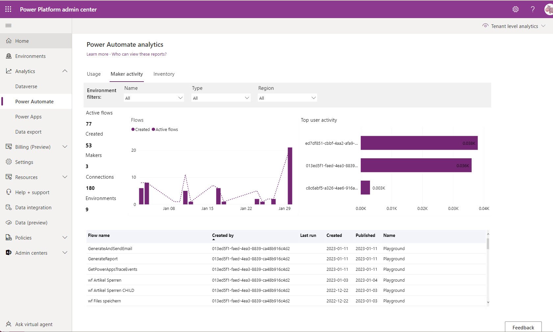Open the settings gear in header
Screen dimensions: 553x332
(515, 9)
